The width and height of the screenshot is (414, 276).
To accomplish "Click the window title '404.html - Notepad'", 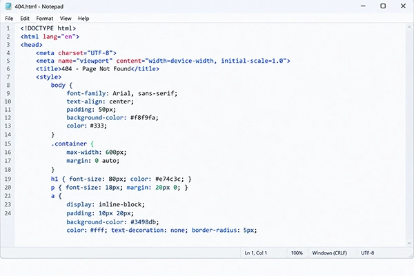I will (39, 7).
